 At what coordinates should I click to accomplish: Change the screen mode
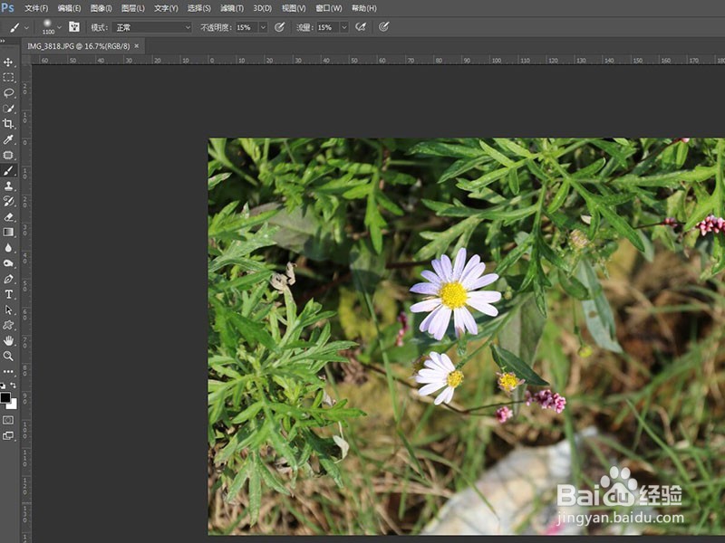8,435
